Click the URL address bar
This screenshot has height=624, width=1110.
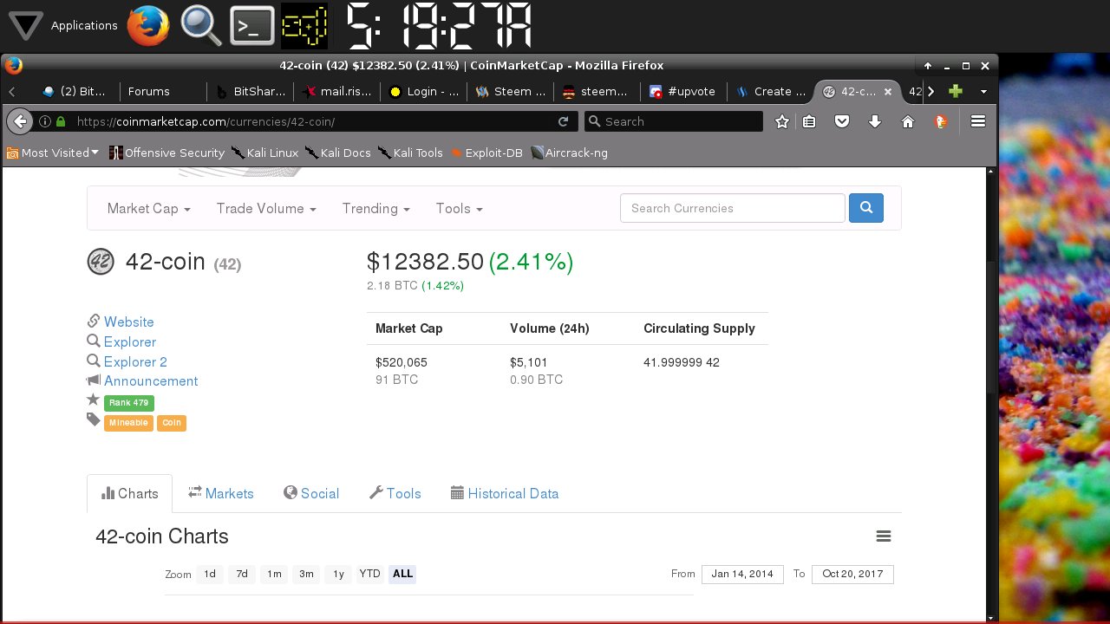point(304,121)
